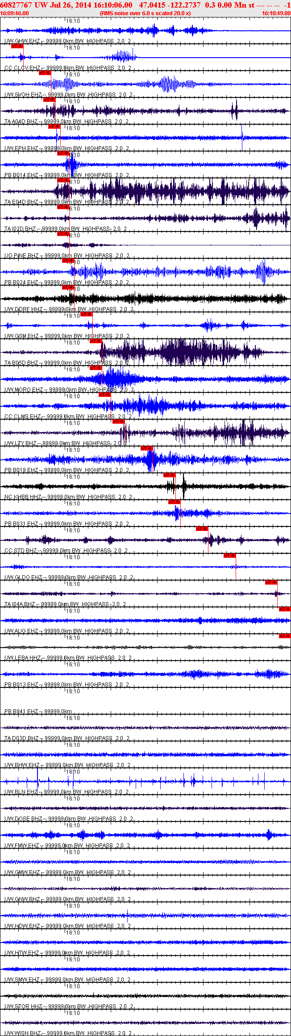Click the UW.BLN.EHZ station label
This screenshot has height=1036, width=291.
[x=21, y=792]
